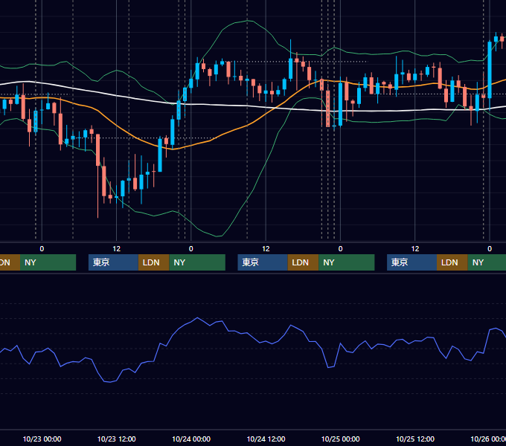Select the 東京 session block on 10/25

click(x=411, y=262)
